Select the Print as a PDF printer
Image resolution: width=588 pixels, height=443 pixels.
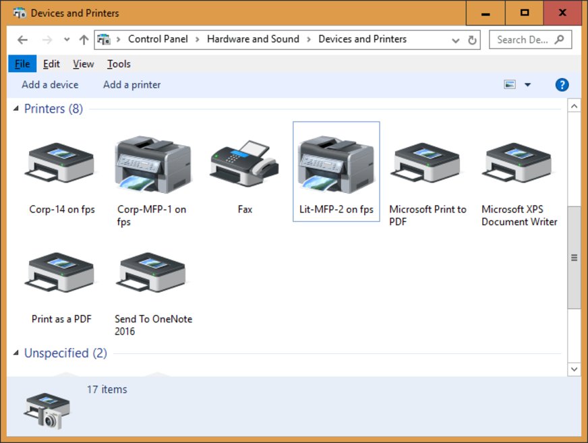click(61, 274)
